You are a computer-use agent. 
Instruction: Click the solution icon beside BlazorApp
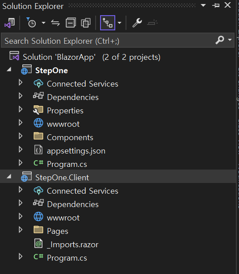click(14, 56)
